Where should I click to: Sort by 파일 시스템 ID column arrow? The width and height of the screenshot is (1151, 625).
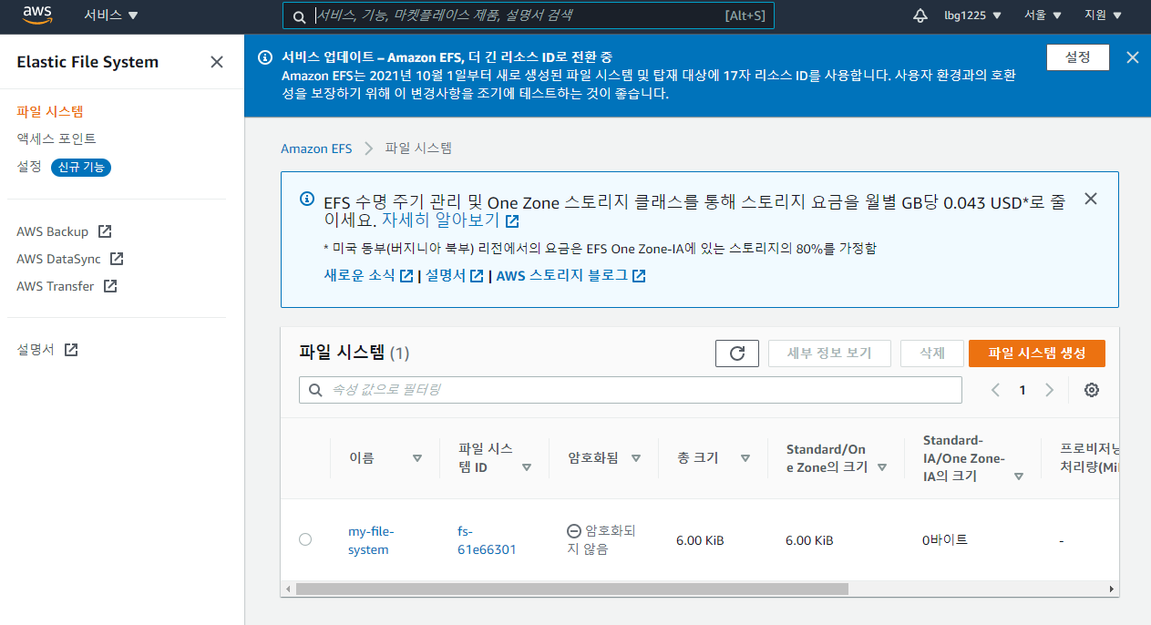(x=527, y=467)
